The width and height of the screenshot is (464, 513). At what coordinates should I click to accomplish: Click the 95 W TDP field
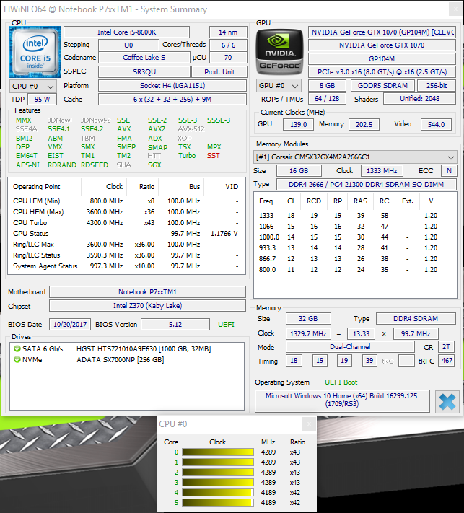tap(42, 99)
